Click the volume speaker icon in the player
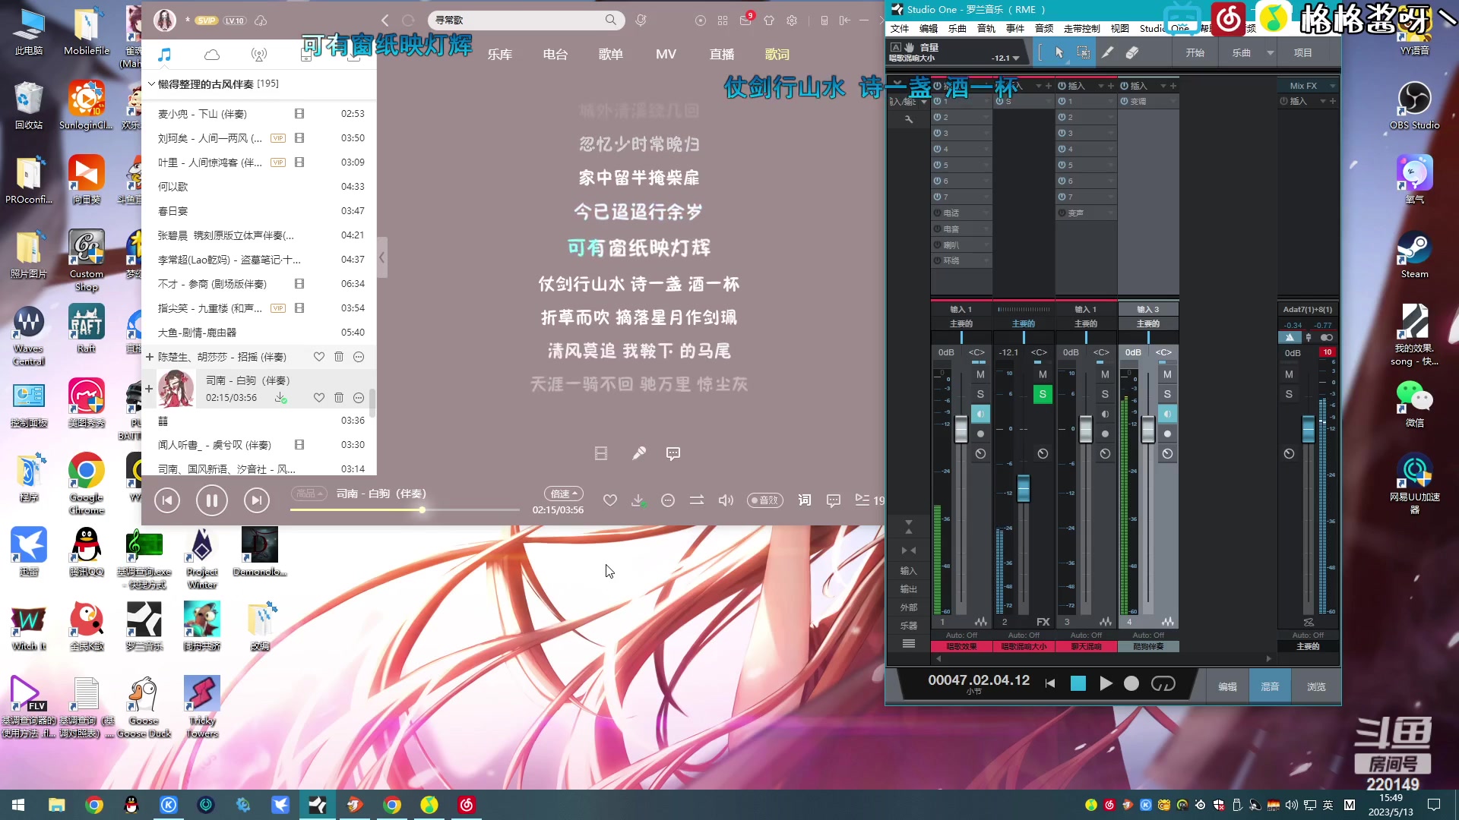This screenshot has width=1459, height=820. click(x=726, y=500)
